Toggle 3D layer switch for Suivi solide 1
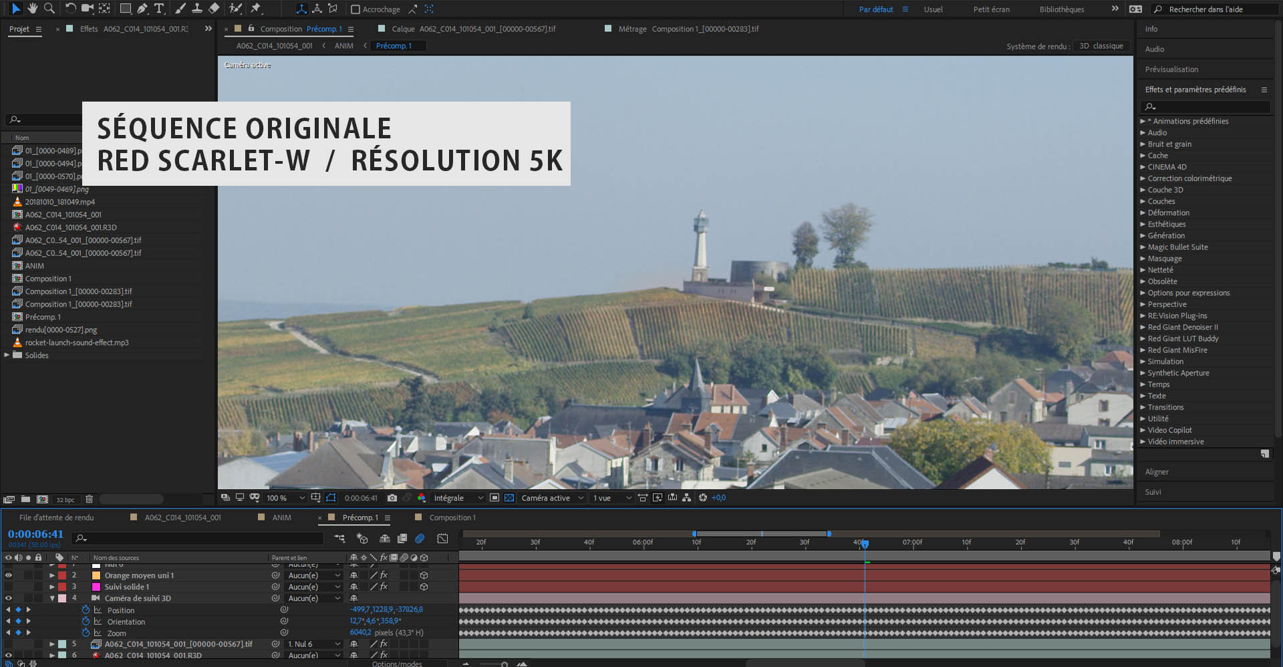The width and height of the screenshot is (1283, 667). pos(424,587)
